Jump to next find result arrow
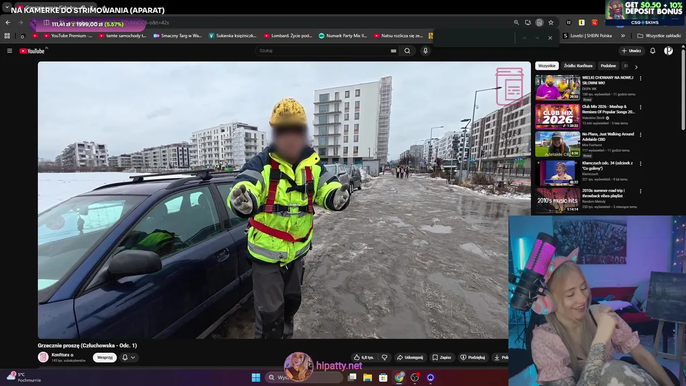This screenshot has width=686, height=386. (537, 38)
